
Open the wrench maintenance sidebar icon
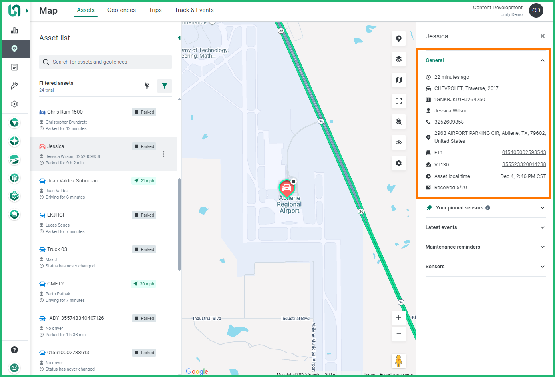point(14,86)
